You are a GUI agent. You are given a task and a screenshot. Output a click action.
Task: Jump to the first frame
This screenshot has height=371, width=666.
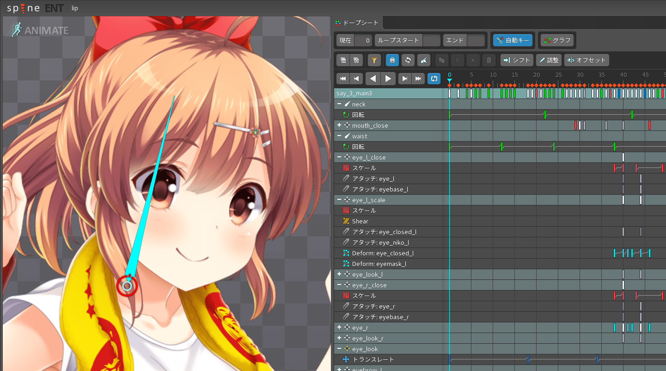(342, 79)
